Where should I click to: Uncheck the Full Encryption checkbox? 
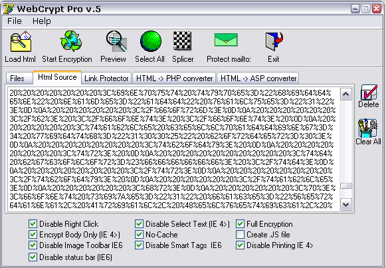click(x=240, y=224)
